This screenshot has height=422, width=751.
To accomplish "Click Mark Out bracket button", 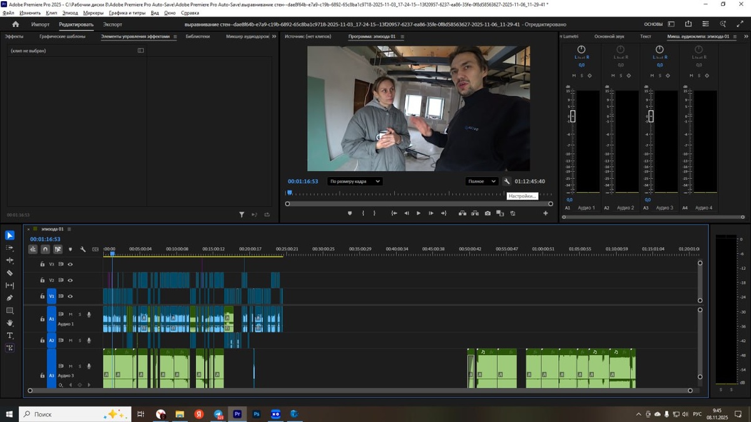I will pyautogui.click(x=374, y=213).
